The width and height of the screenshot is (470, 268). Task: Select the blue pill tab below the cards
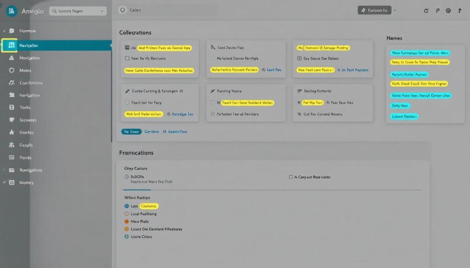[131, 131]
